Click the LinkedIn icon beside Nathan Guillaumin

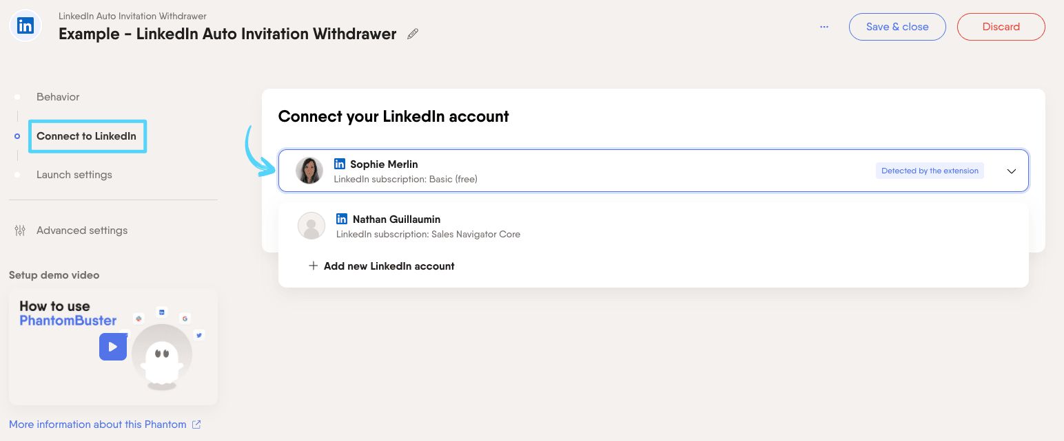342,219
